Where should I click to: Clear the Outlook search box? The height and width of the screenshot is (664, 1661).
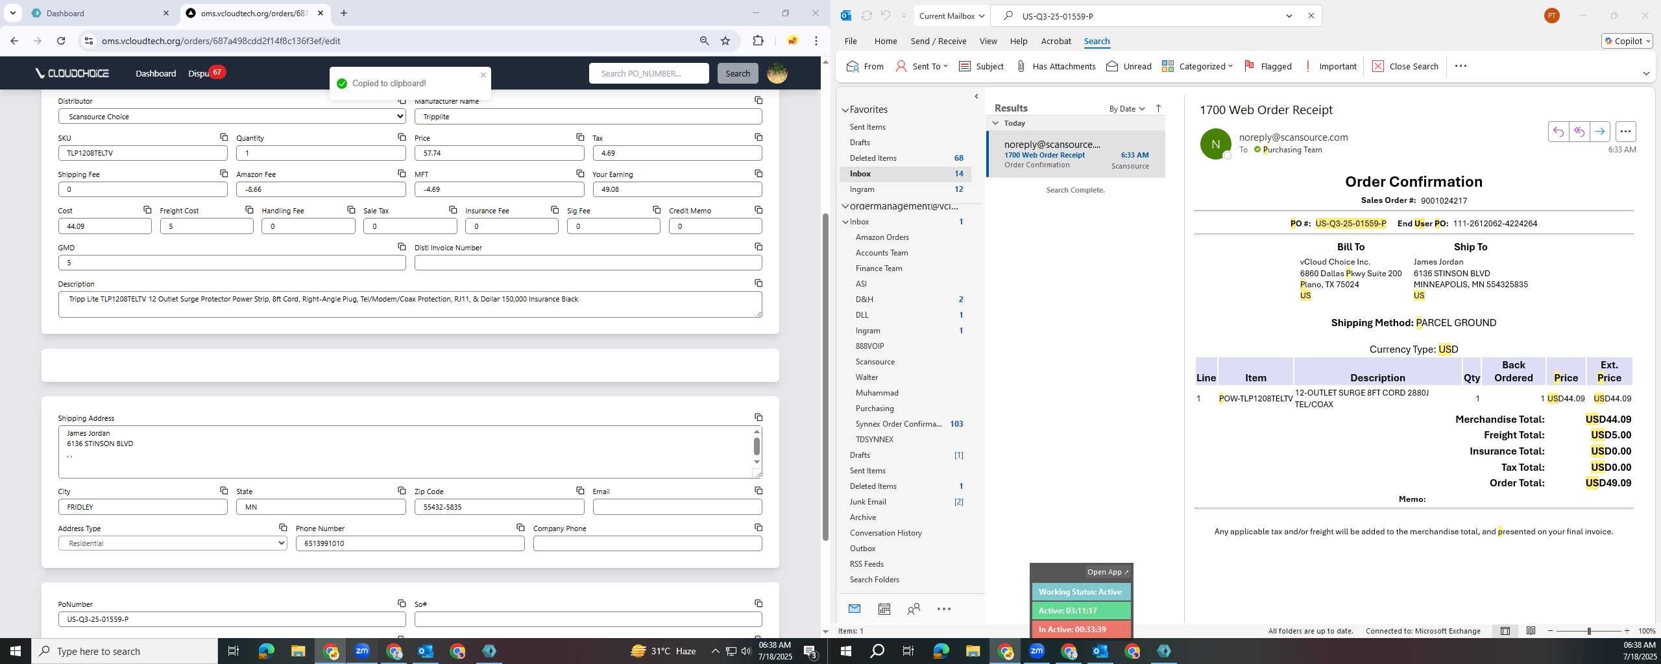[1311, 16]
